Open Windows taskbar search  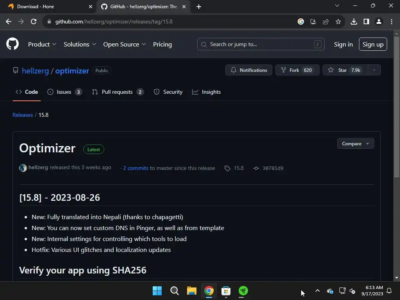click(x=175, y=291)
